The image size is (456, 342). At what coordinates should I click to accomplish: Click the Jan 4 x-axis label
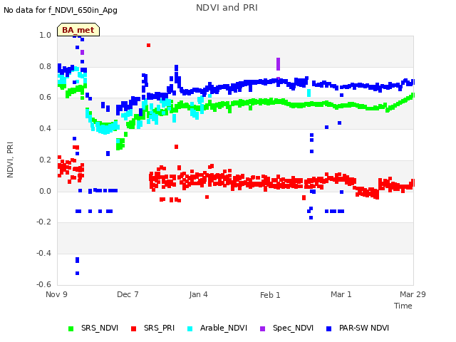coord(198,294)
